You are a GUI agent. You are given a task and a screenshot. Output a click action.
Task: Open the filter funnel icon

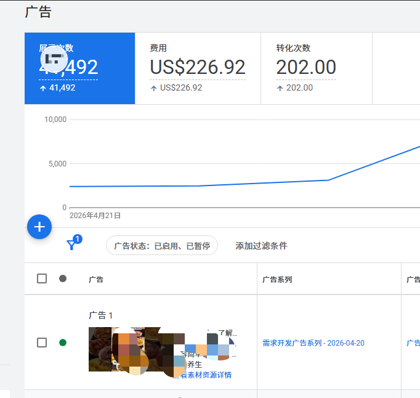(x=71, y=245)
